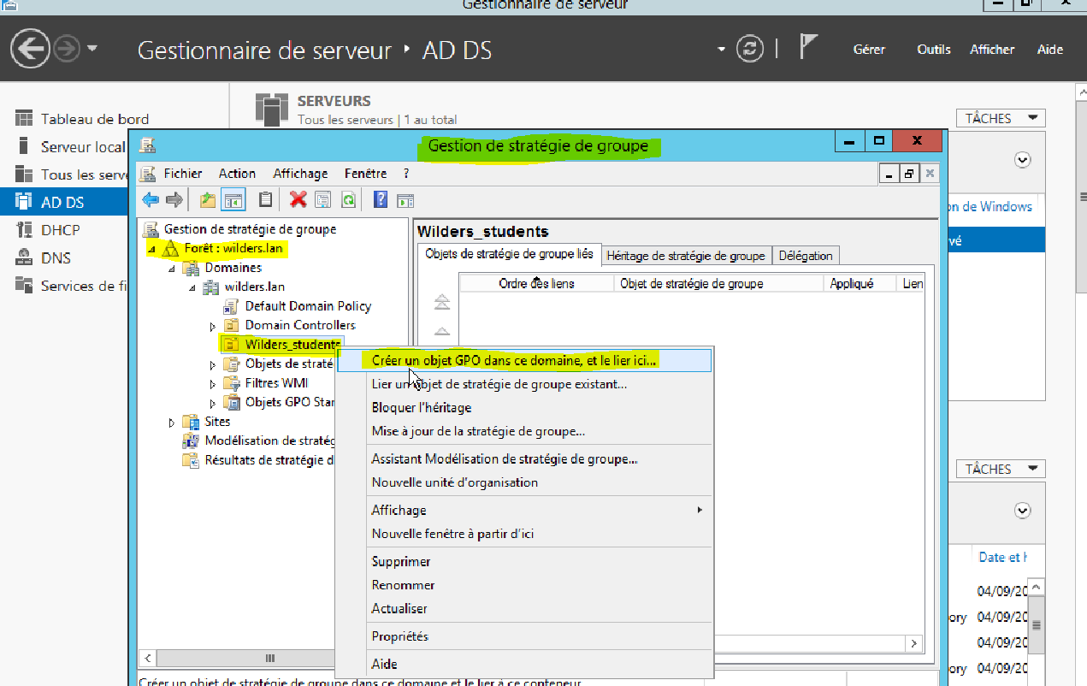Click the back navigation arrow in GPMC toolbar
1087x686 pixels.
coord(150,199)
